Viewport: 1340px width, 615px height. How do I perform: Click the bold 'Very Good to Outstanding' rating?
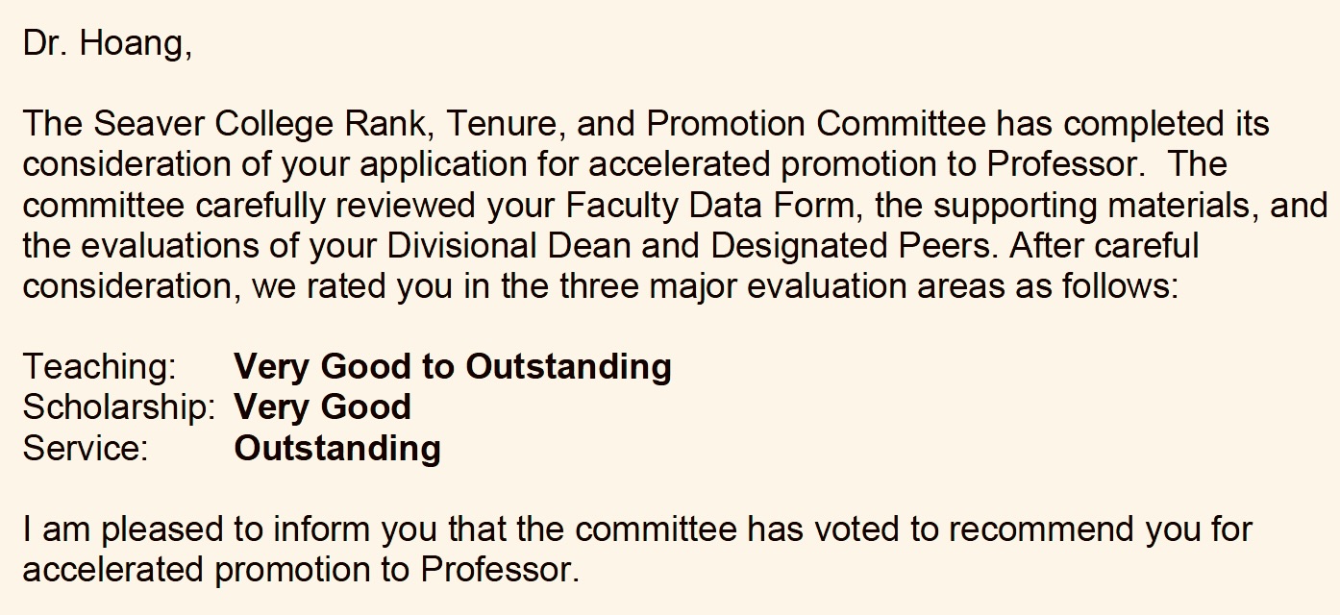tap(452, 367)
